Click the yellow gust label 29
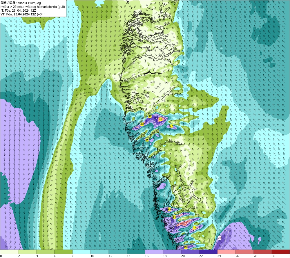This screenshot has width=290, height=258. point(186,247)
